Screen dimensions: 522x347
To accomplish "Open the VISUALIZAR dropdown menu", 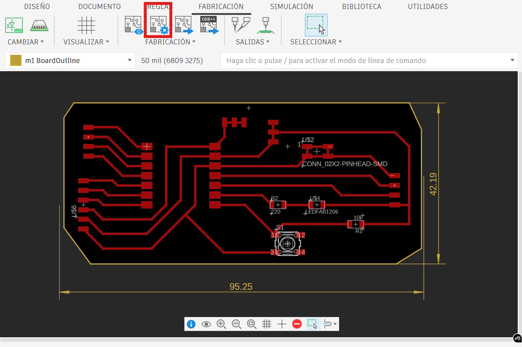I will (86, 42).
